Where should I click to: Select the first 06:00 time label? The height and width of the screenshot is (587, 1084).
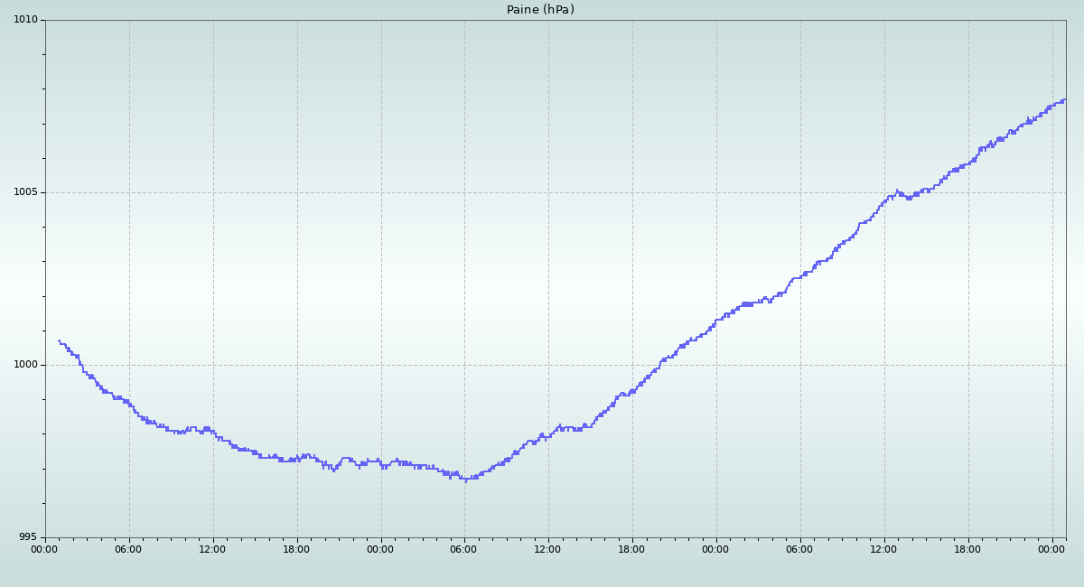click(129, 549)
